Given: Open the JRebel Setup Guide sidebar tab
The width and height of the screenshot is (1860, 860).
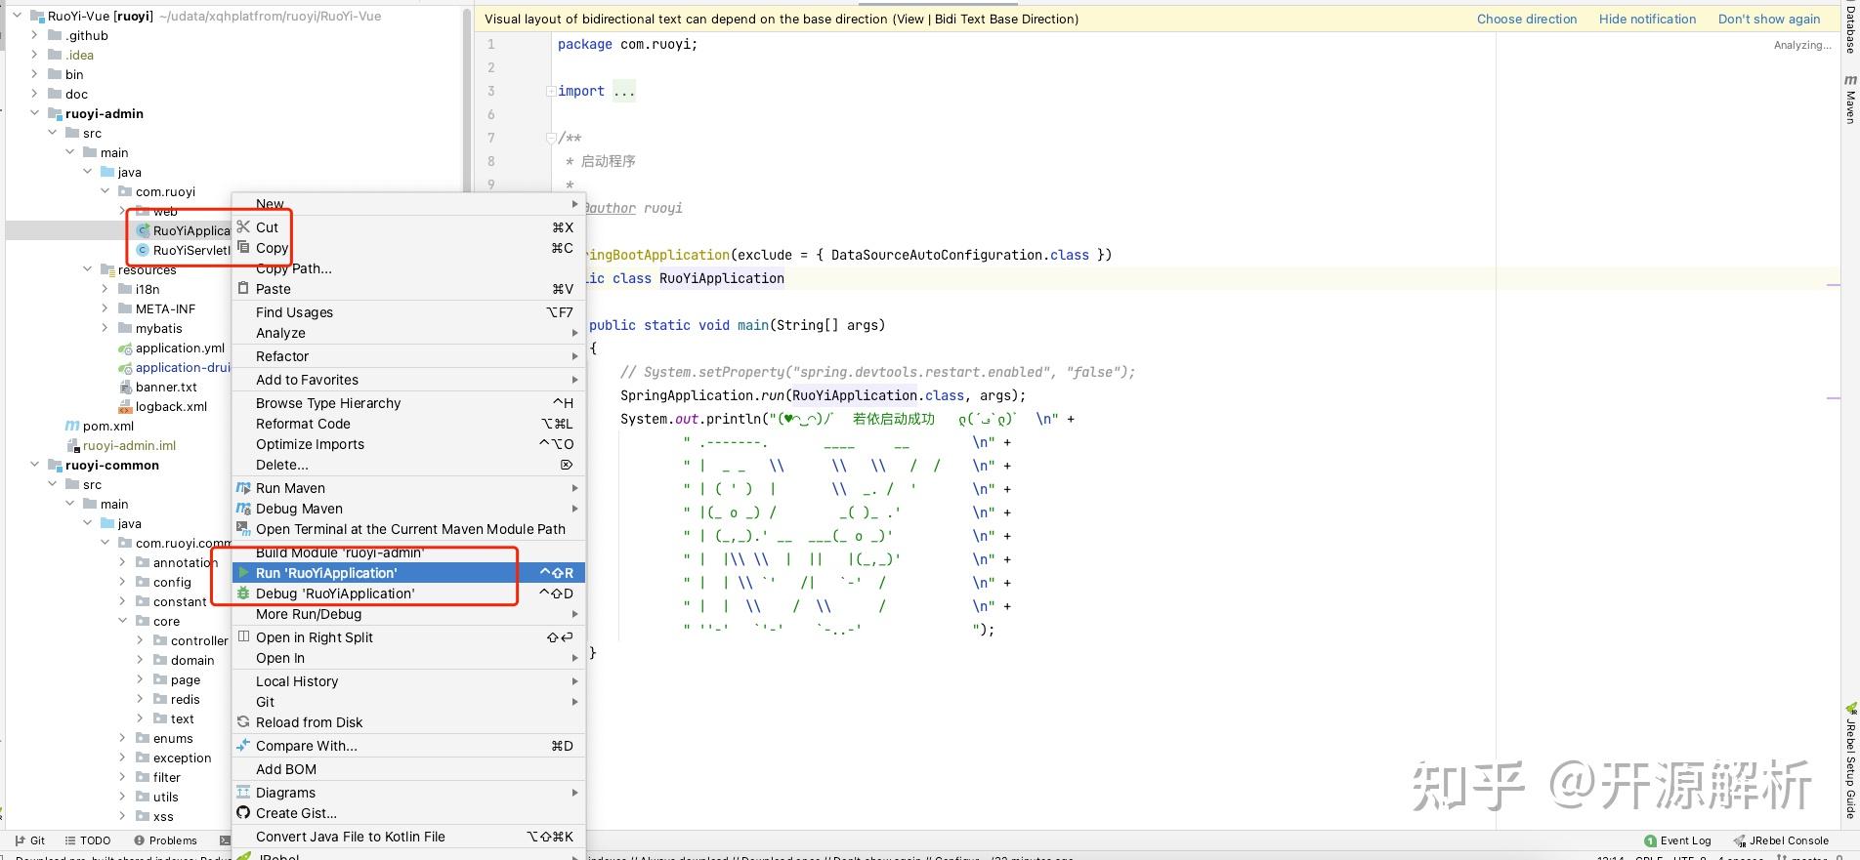Looking at the screenshot, I should tap(1850, 761).
